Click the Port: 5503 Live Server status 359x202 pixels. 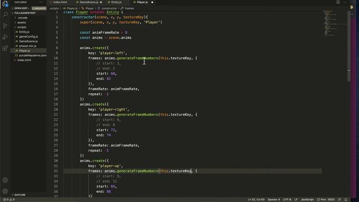pos(325,200)
